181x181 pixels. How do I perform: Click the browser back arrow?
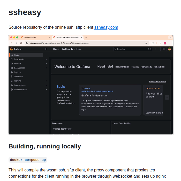[x=11, y=43]
